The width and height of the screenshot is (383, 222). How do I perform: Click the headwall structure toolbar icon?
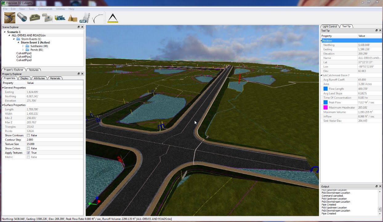35,18
